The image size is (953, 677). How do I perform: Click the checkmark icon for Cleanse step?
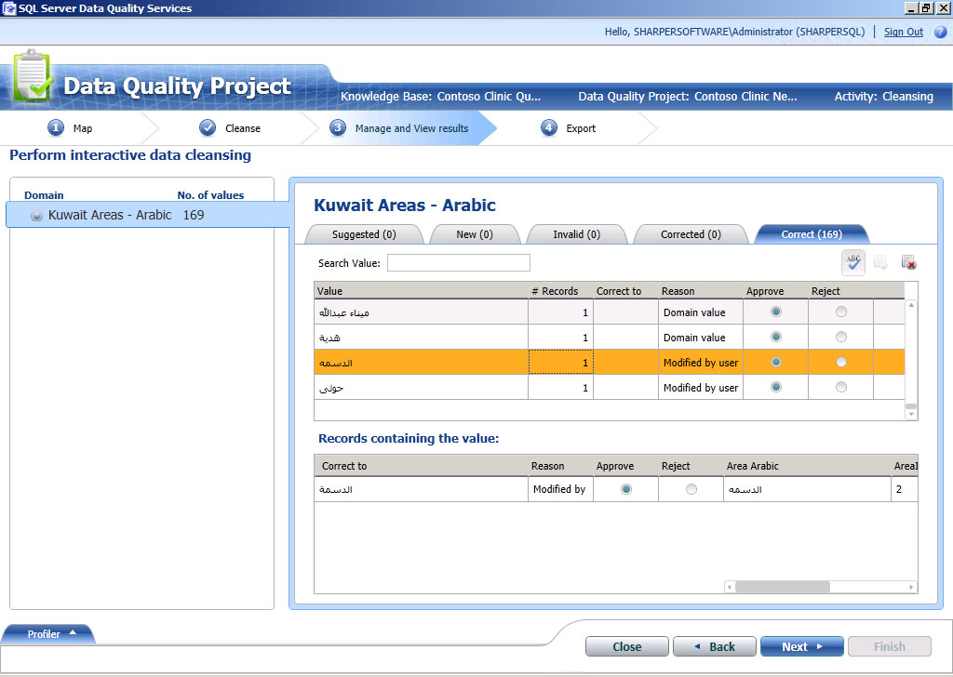(208, 128)
